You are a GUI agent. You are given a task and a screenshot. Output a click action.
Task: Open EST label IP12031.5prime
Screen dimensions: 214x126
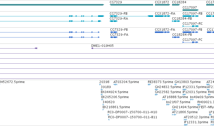pos(194,92)
